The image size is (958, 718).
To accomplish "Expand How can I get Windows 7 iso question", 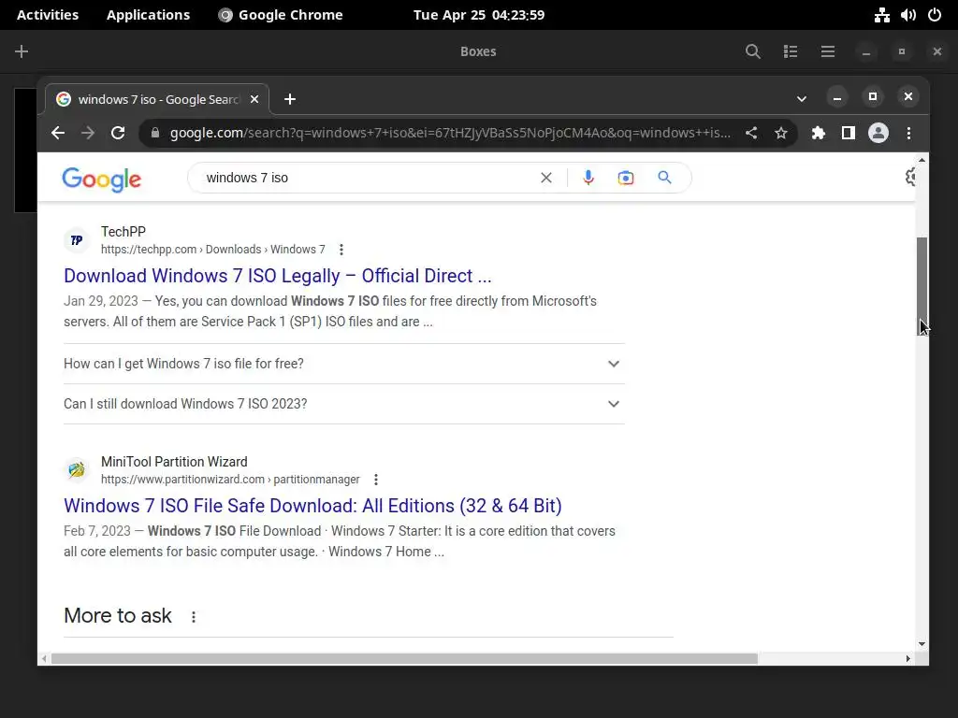I will point(344,364).
